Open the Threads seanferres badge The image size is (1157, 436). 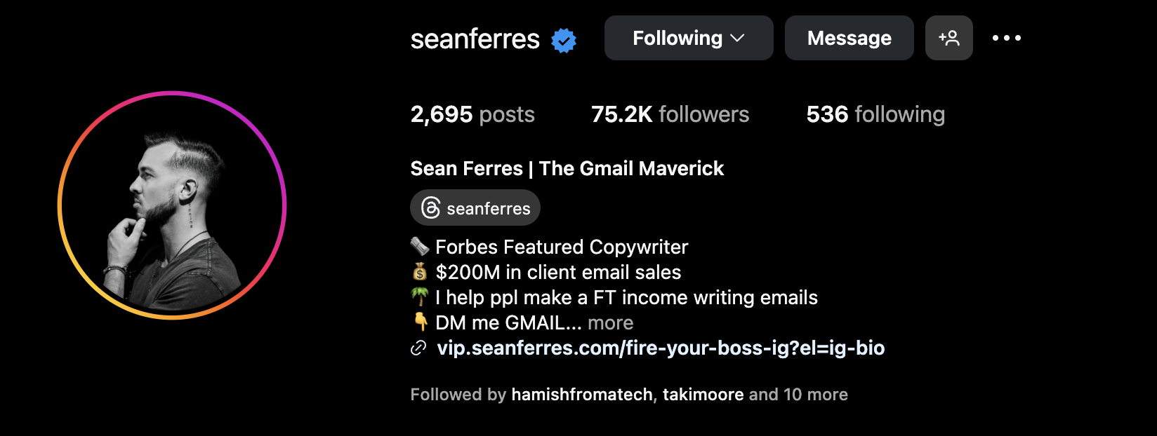pyautogui.click(x=475, y=208)
